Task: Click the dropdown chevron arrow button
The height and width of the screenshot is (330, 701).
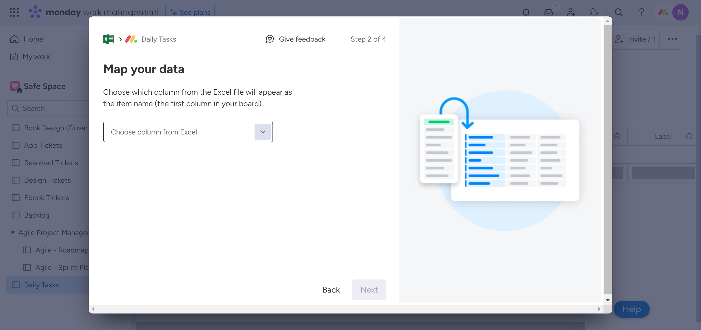Action: pos(262,132)
